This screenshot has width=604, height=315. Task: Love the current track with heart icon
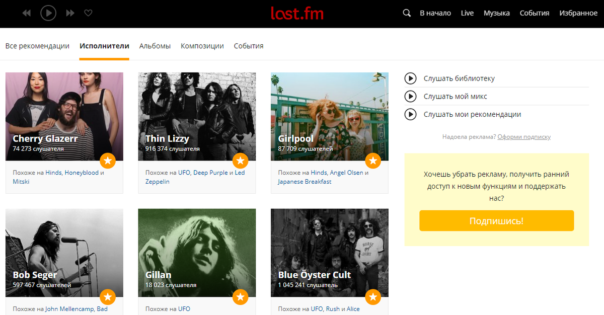coord(88,13)
